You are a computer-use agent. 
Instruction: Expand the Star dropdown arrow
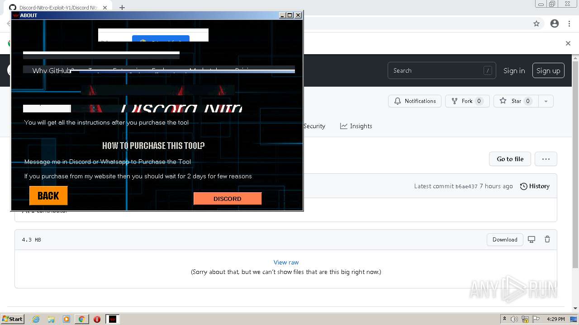pyautogui.click(x=546, y=101)
